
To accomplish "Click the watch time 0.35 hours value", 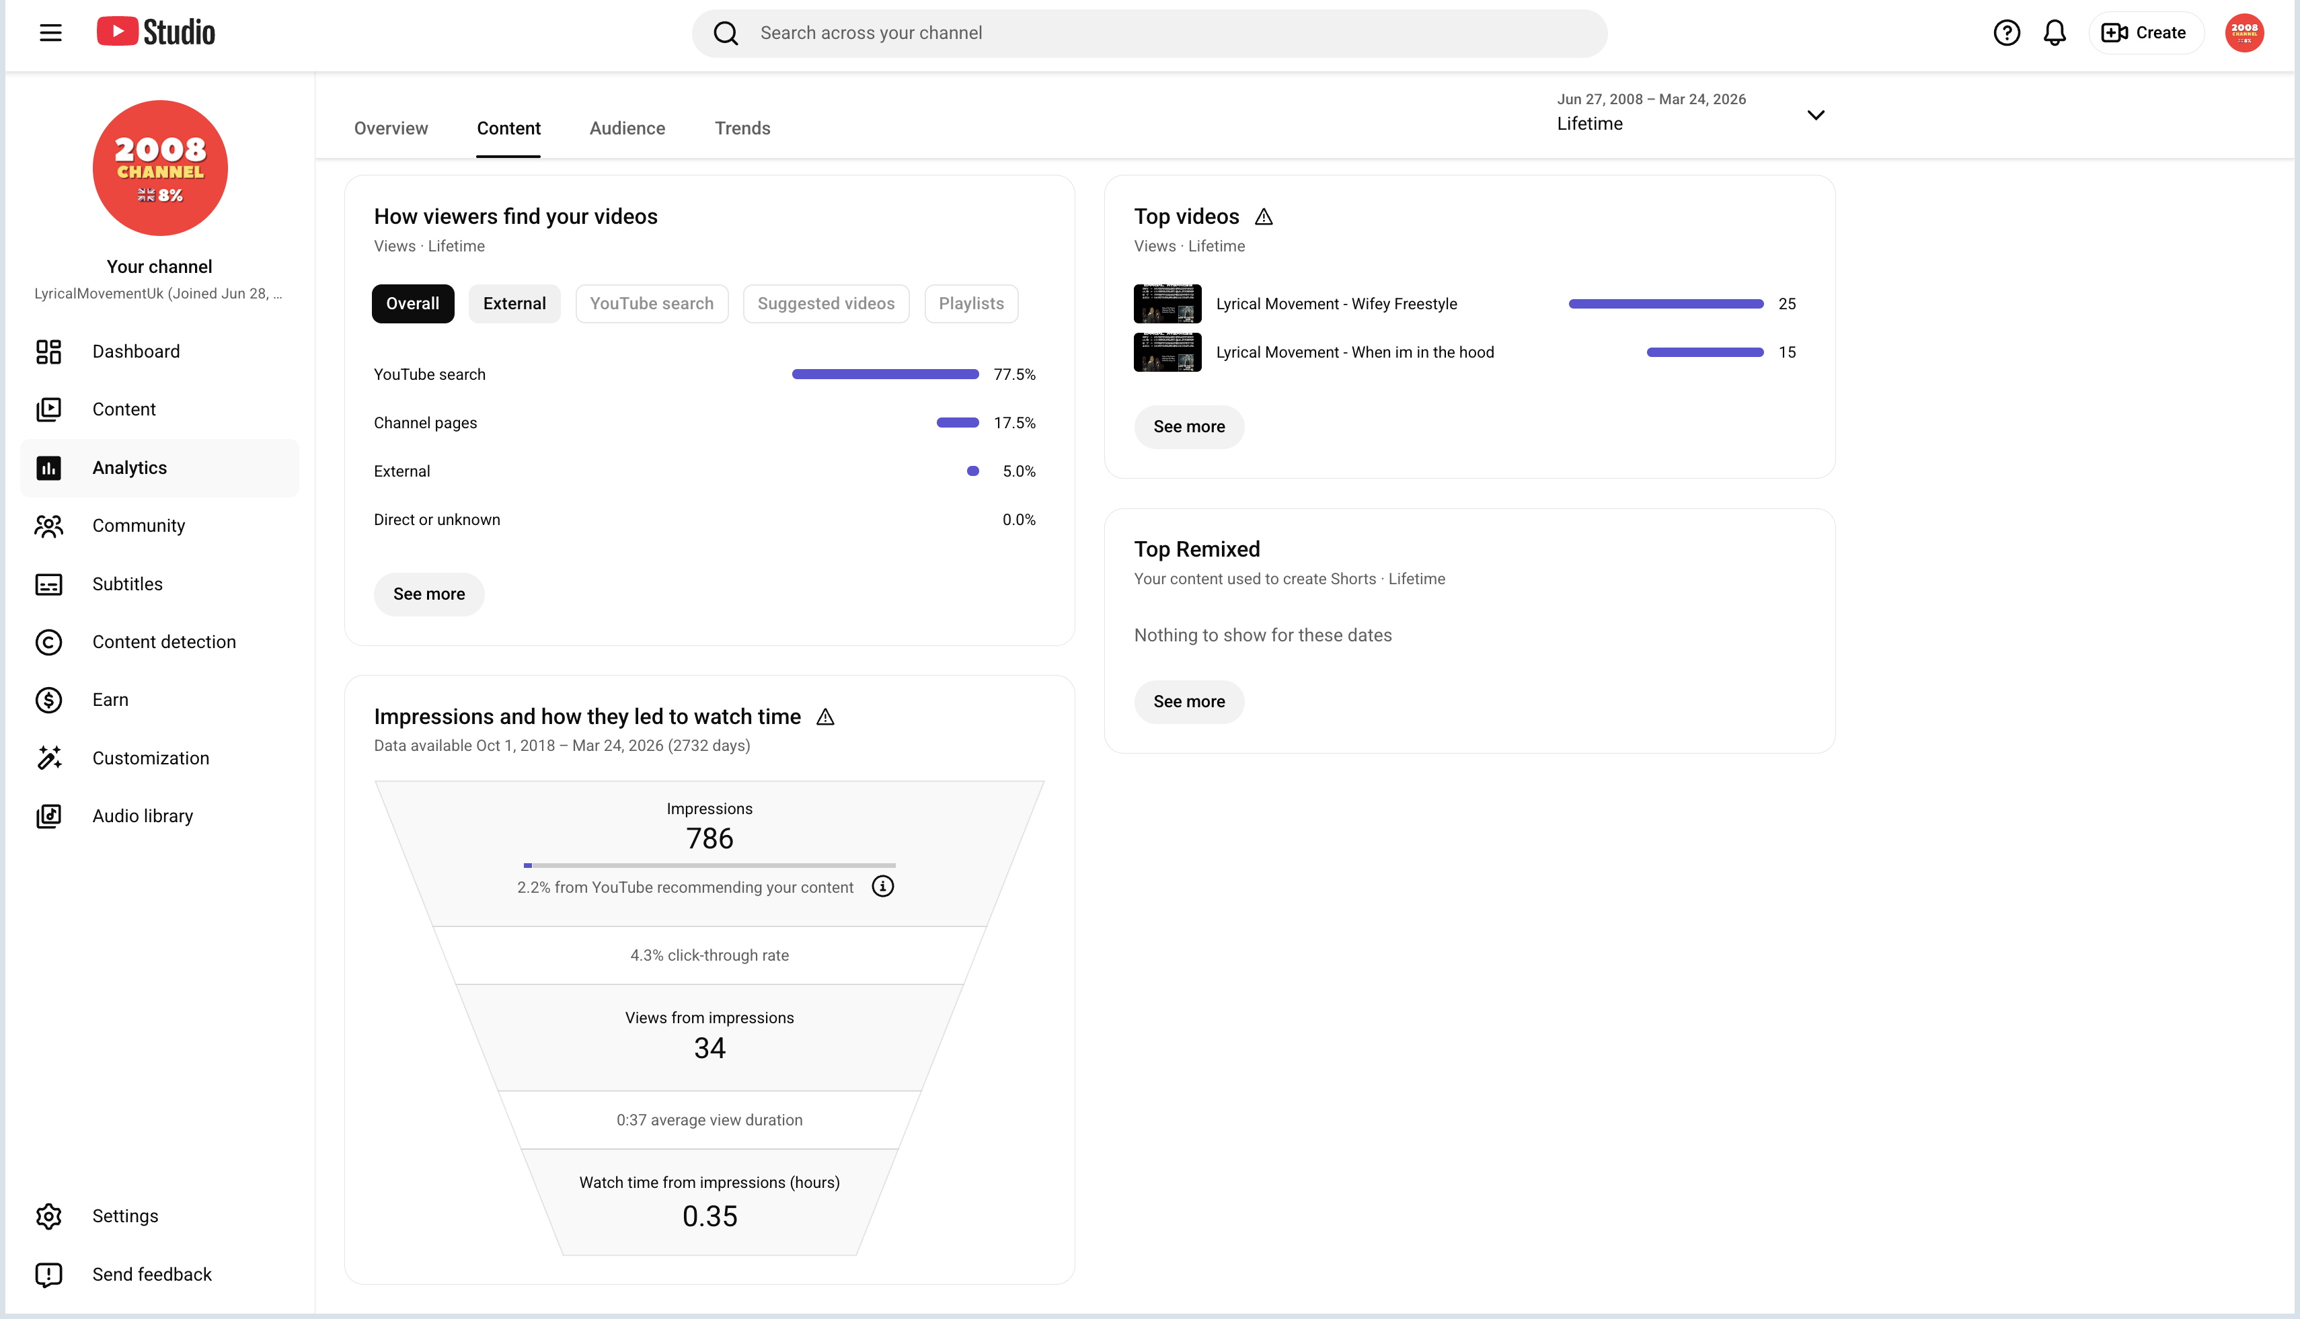I will [x=710, y=1217].
